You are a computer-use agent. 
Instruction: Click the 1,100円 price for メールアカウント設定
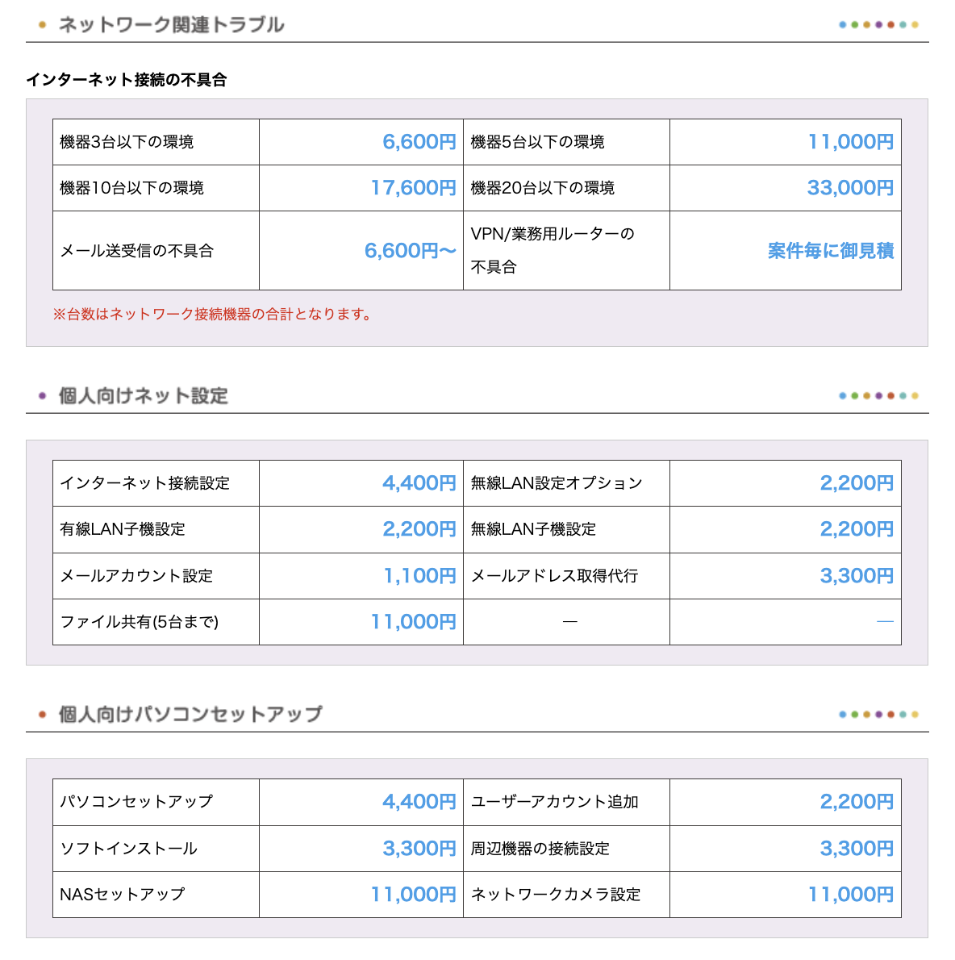419,576
